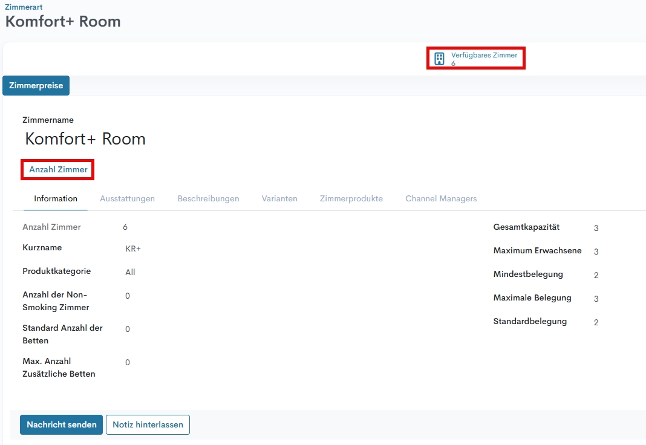Open the Verfügbares Zimmer stat button
Image resolution: width=646 pixels, height=445 pixels.
point(483,58)
